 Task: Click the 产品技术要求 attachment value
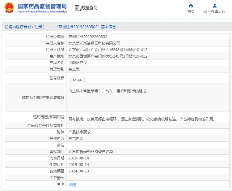coord(79,132)
